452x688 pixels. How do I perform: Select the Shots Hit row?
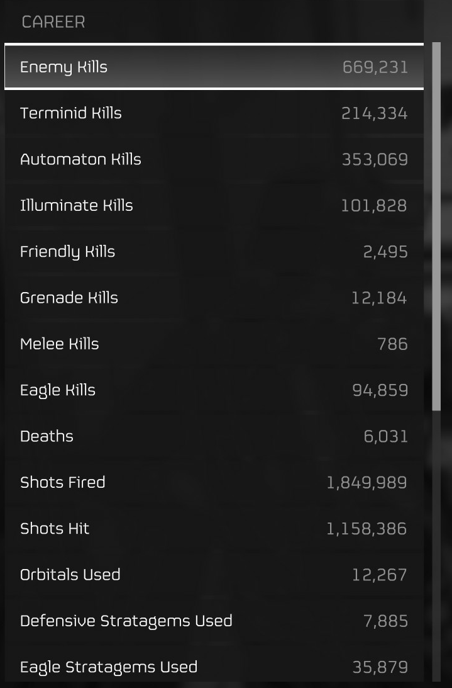point(214,528)
